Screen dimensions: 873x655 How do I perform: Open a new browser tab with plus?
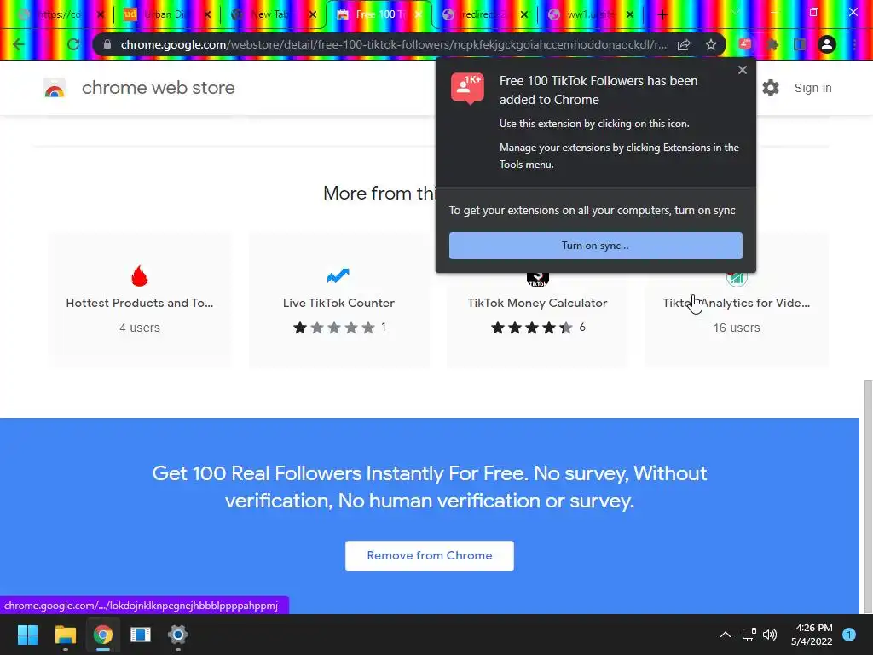662,14
